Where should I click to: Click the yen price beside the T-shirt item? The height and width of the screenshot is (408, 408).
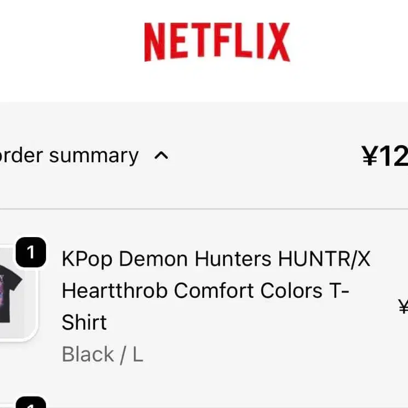(x=403, y=307)
